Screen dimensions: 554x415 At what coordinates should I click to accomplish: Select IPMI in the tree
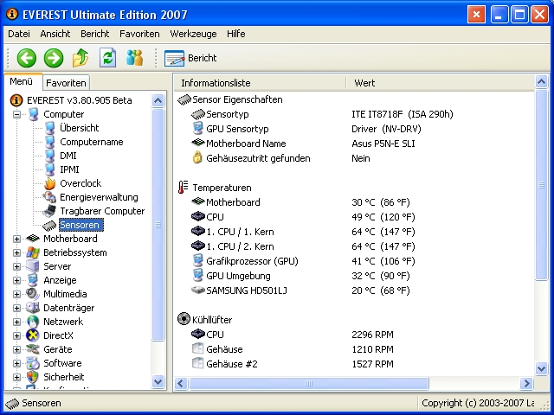click(69, 169)
